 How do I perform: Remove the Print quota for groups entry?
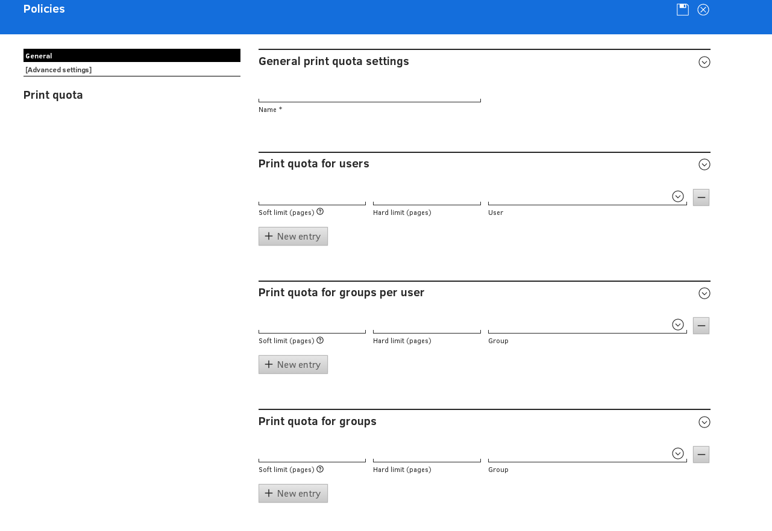(701, 455)
